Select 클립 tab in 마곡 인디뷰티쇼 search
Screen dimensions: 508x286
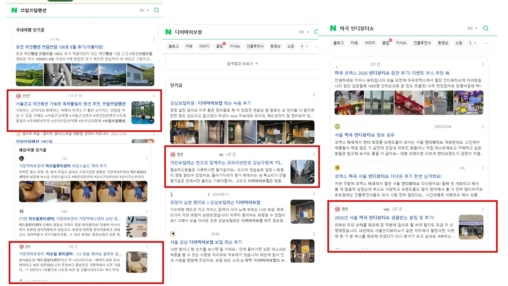pyautogui.click(x=385, y=43)
